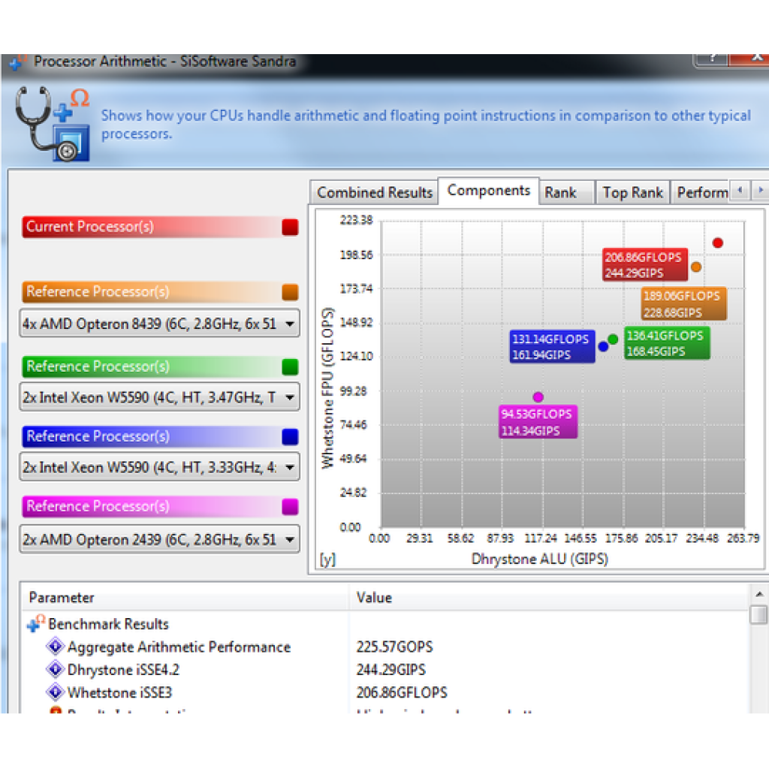Click the [y] axis toggle label
The width and height of the screenshot is (769, 769).
pyautogui.click(x=327, y=559)
